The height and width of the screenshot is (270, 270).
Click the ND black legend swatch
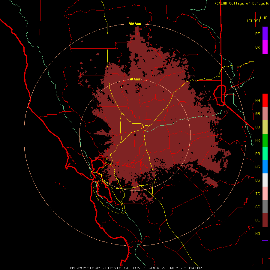pyautogui.click(x=265, y=233)
